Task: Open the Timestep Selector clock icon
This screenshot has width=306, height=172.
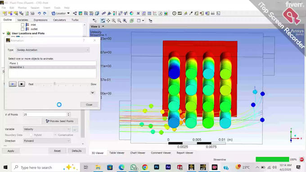Action: tap(174, 13)
